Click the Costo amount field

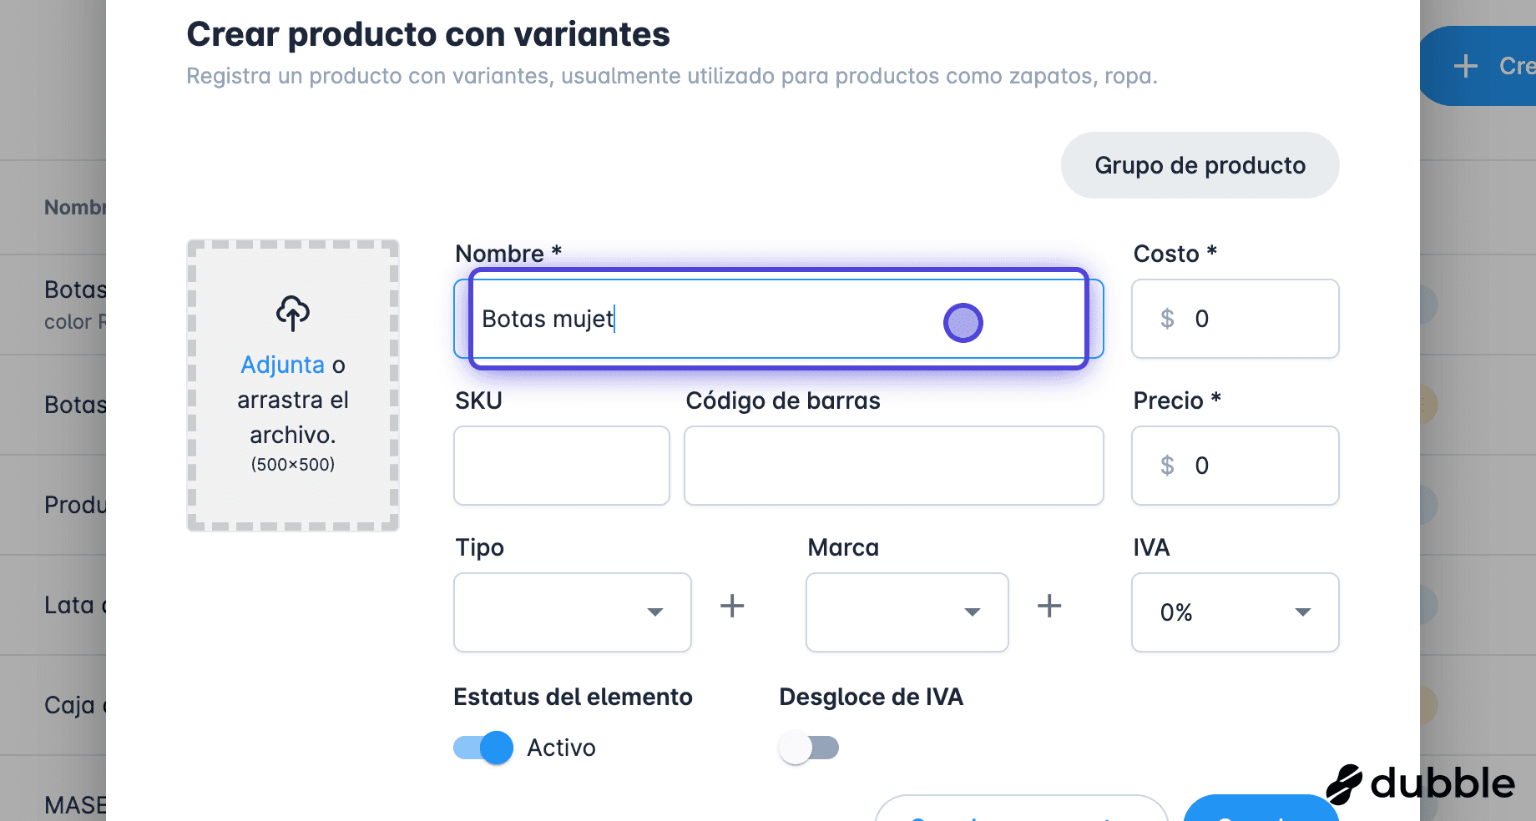[x=1235, y=319]
